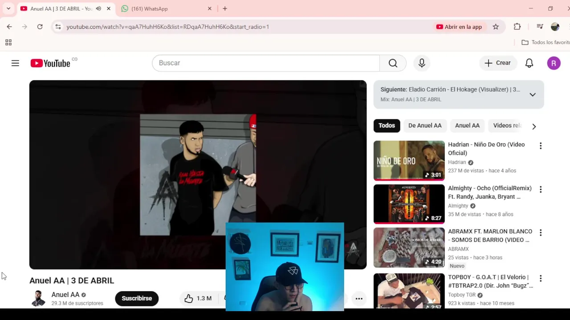Switch to the WhatsApp tab
The width and height of the screenshot is (570, 320).
click(167, 8)
